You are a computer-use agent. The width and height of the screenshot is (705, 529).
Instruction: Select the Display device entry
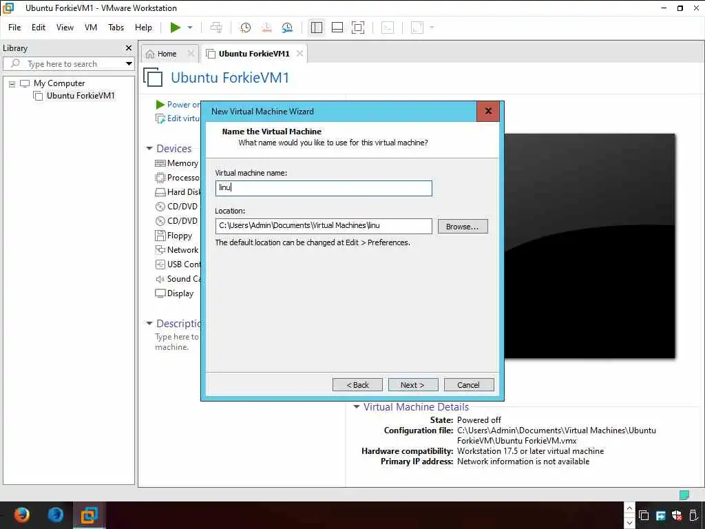point(174,293)
